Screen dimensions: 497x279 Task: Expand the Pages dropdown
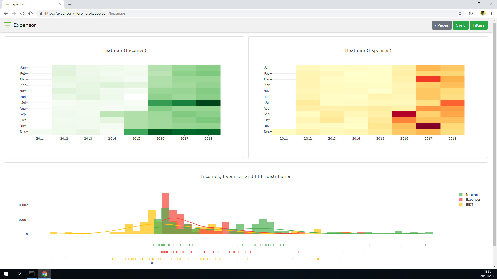coord(442,25)
